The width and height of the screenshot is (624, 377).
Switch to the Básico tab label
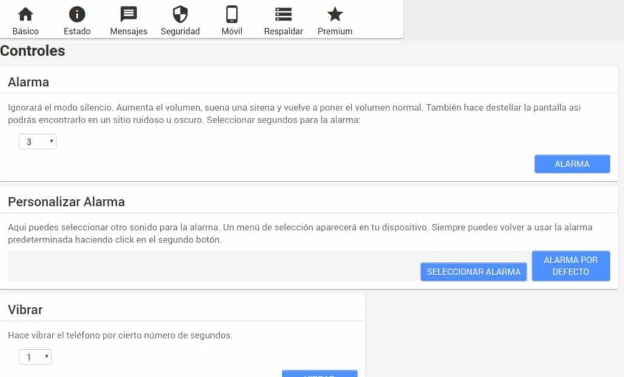coord(26,31)
